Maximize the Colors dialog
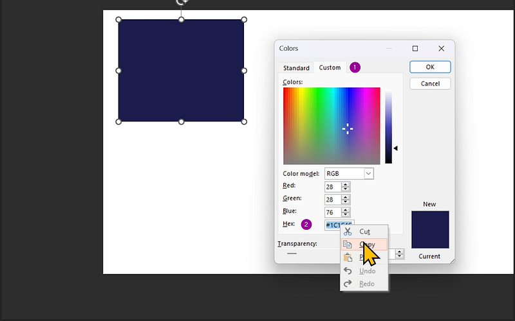The height and width of the screenshot is (321, 515). pos(415,49)
